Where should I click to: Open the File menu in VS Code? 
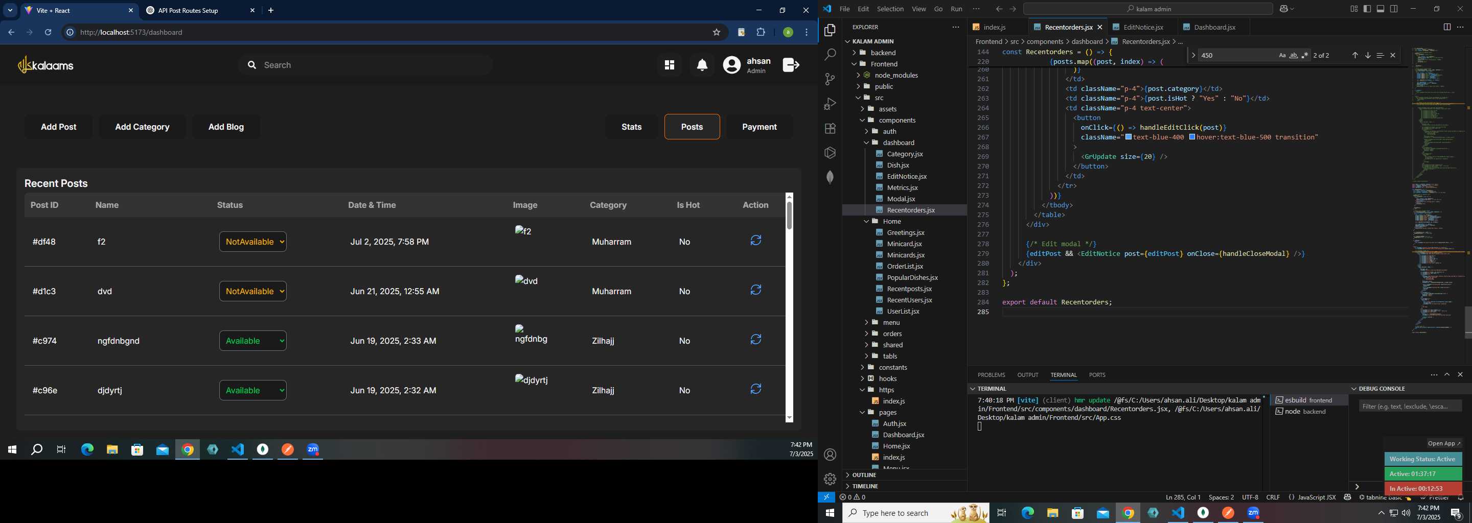click(x=844, y=9)
